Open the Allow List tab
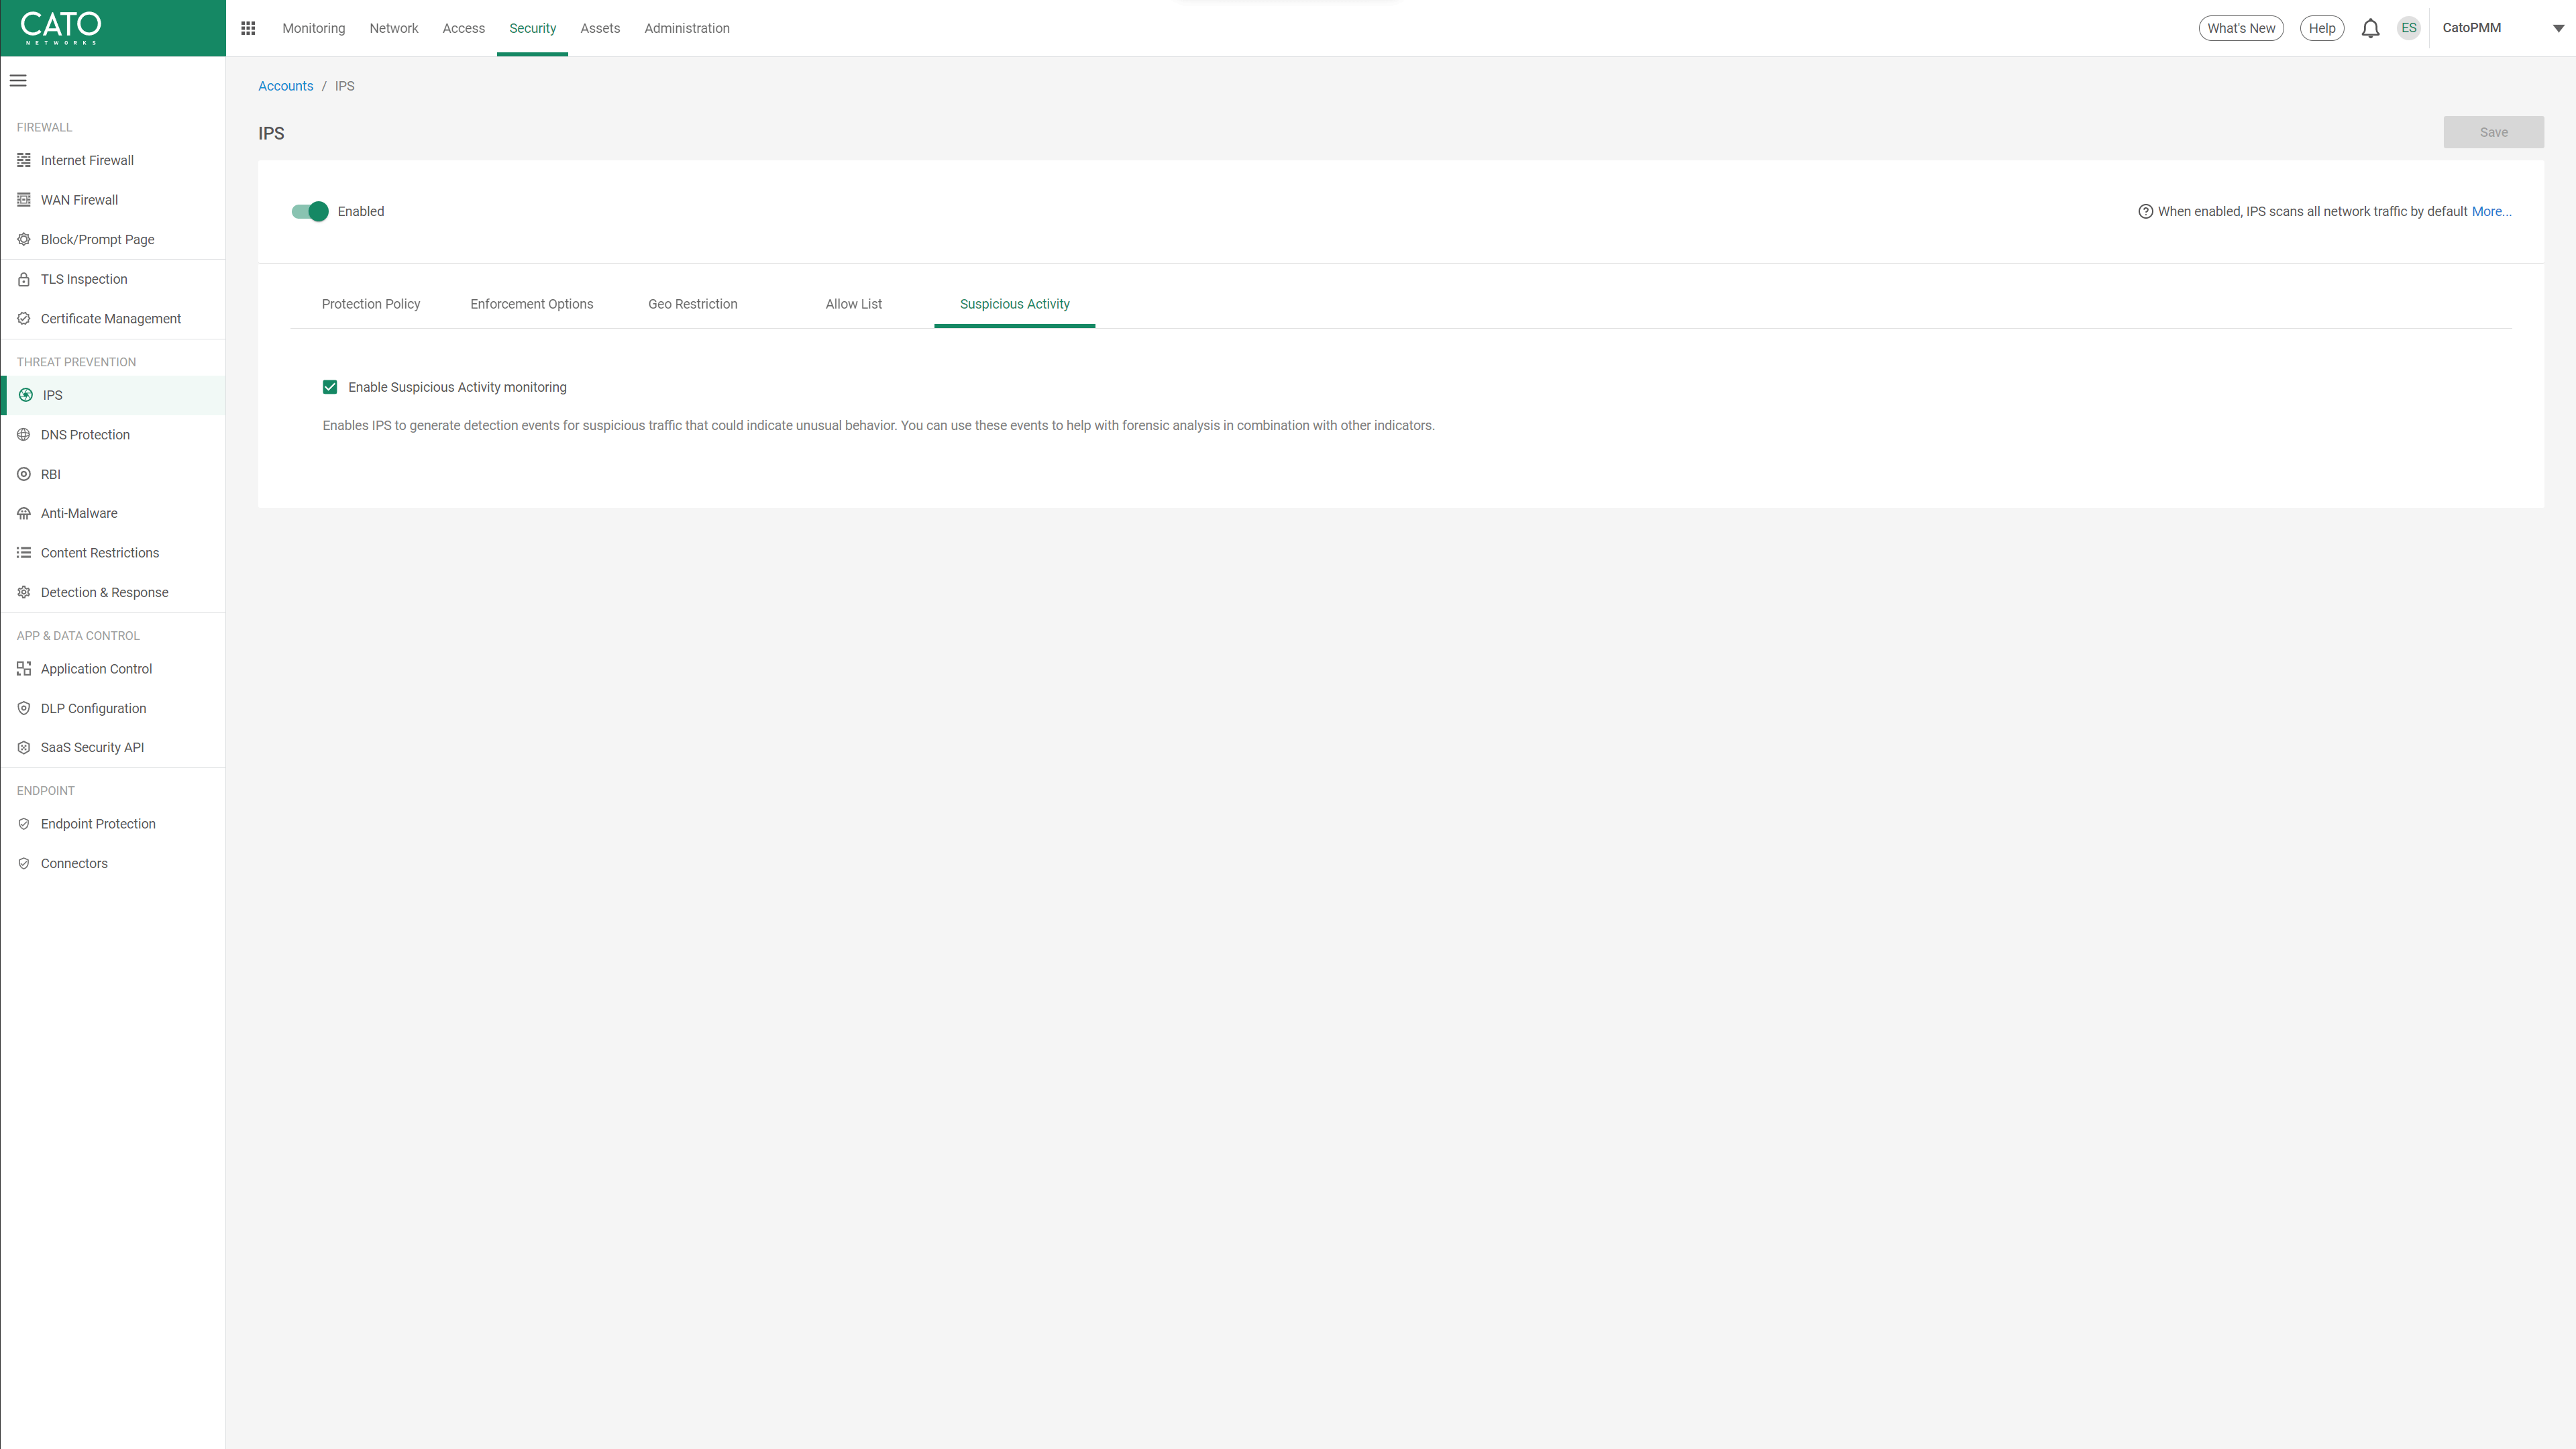 [x=853, y=304]
